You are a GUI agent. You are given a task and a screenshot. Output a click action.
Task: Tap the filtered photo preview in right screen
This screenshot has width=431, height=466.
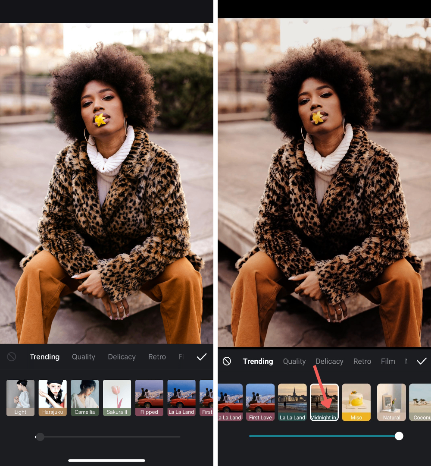click(x=324, y=183)
